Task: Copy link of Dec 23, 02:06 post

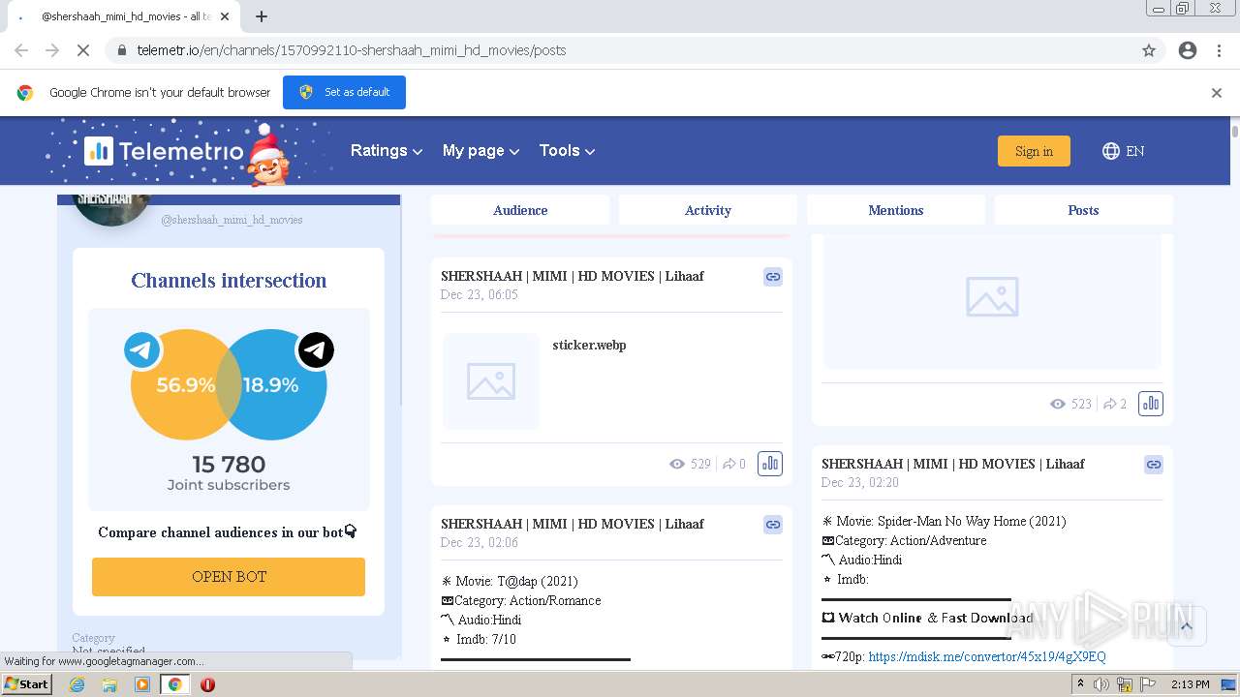Action: (772, 525)
